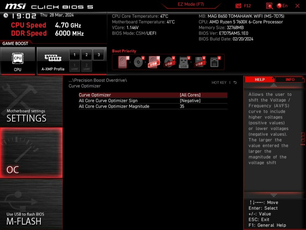Click the Boot Priority label
306x230 pixels.
tap(124, 51)
